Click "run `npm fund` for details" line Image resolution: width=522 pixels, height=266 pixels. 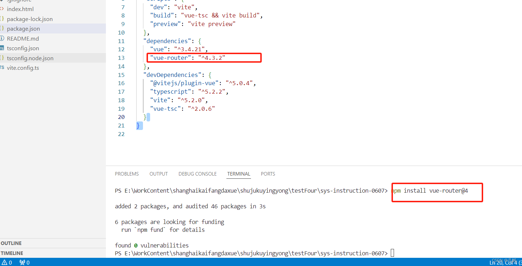(163, 230)
